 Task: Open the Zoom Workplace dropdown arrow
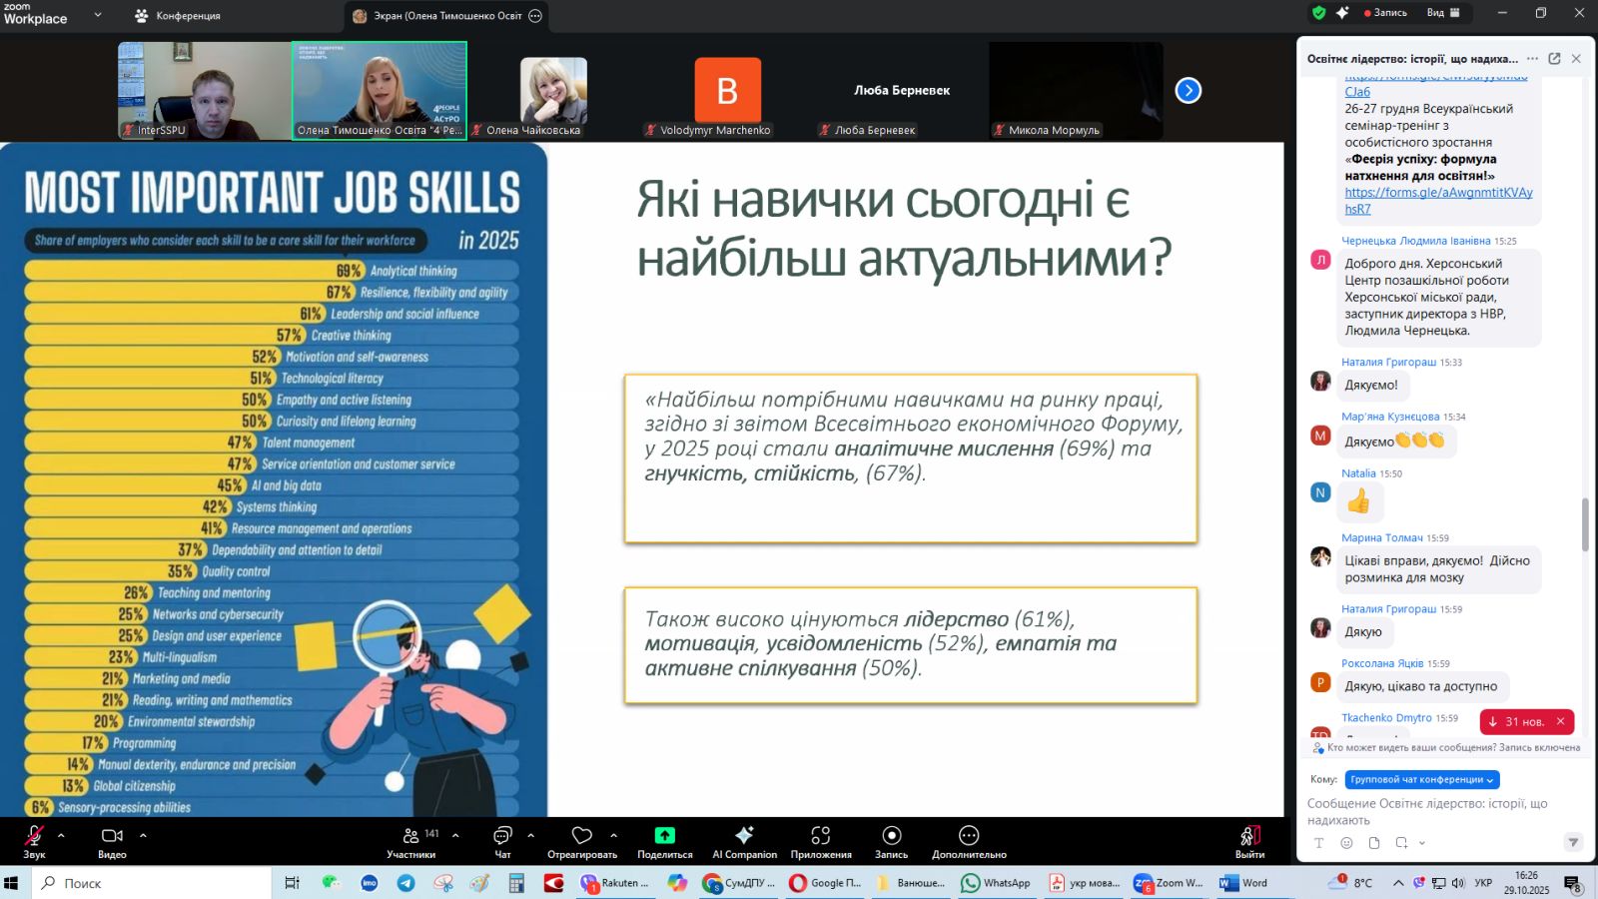(98, 15)
